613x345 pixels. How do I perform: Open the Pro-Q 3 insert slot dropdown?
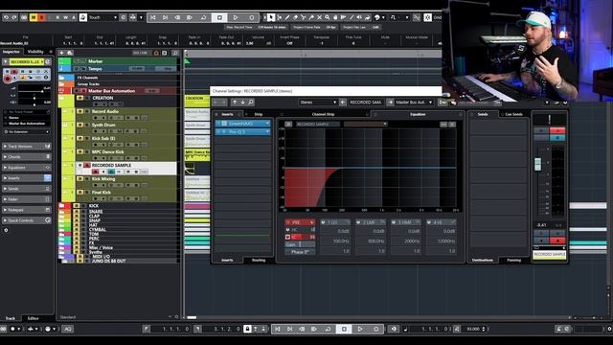(267, 132)
